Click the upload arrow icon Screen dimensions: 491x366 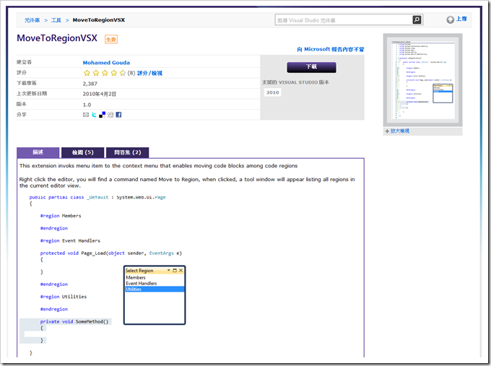tap(450, 19)
